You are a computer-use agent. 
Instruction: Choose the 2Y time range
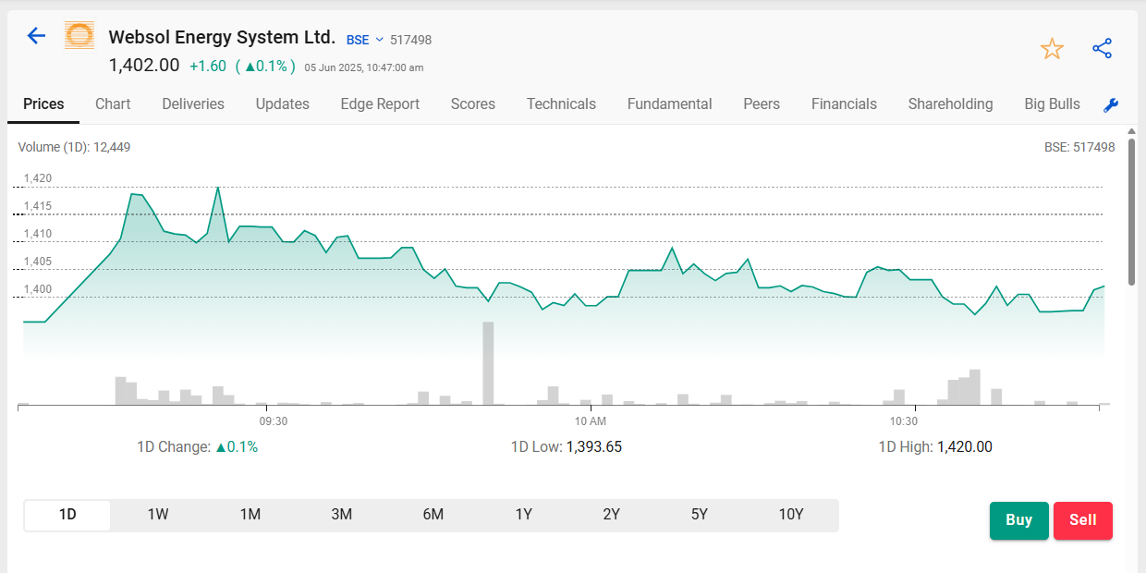coord(611,515)
